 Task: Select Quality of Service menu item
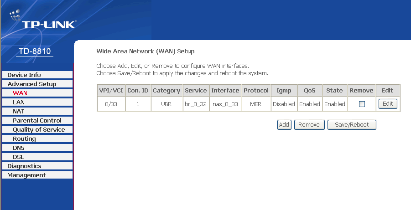click(x=39, y=129)
